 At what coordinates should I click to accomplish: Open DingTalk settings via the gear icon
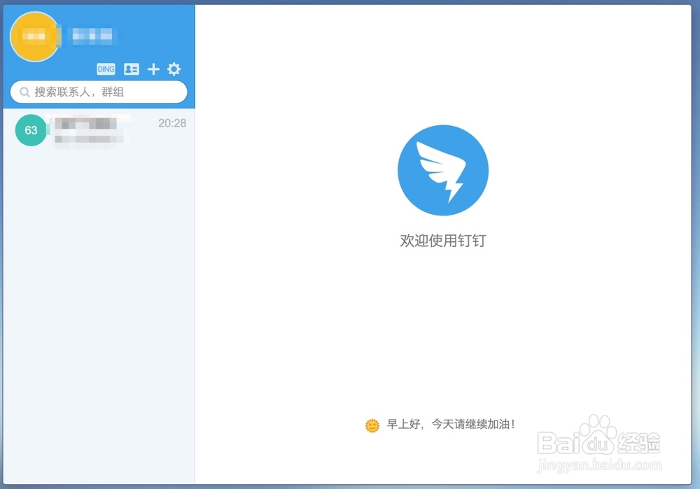point(173,69)
